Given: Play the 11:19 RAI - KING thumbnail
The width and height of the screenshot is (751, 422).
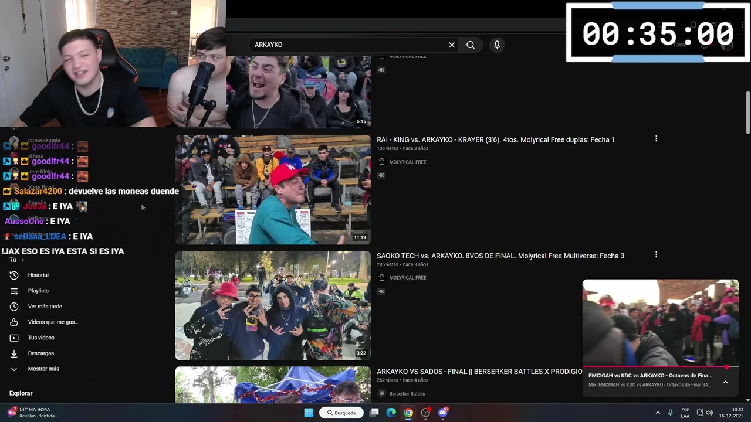Looking at the screenshot, I should click(273, 189).
